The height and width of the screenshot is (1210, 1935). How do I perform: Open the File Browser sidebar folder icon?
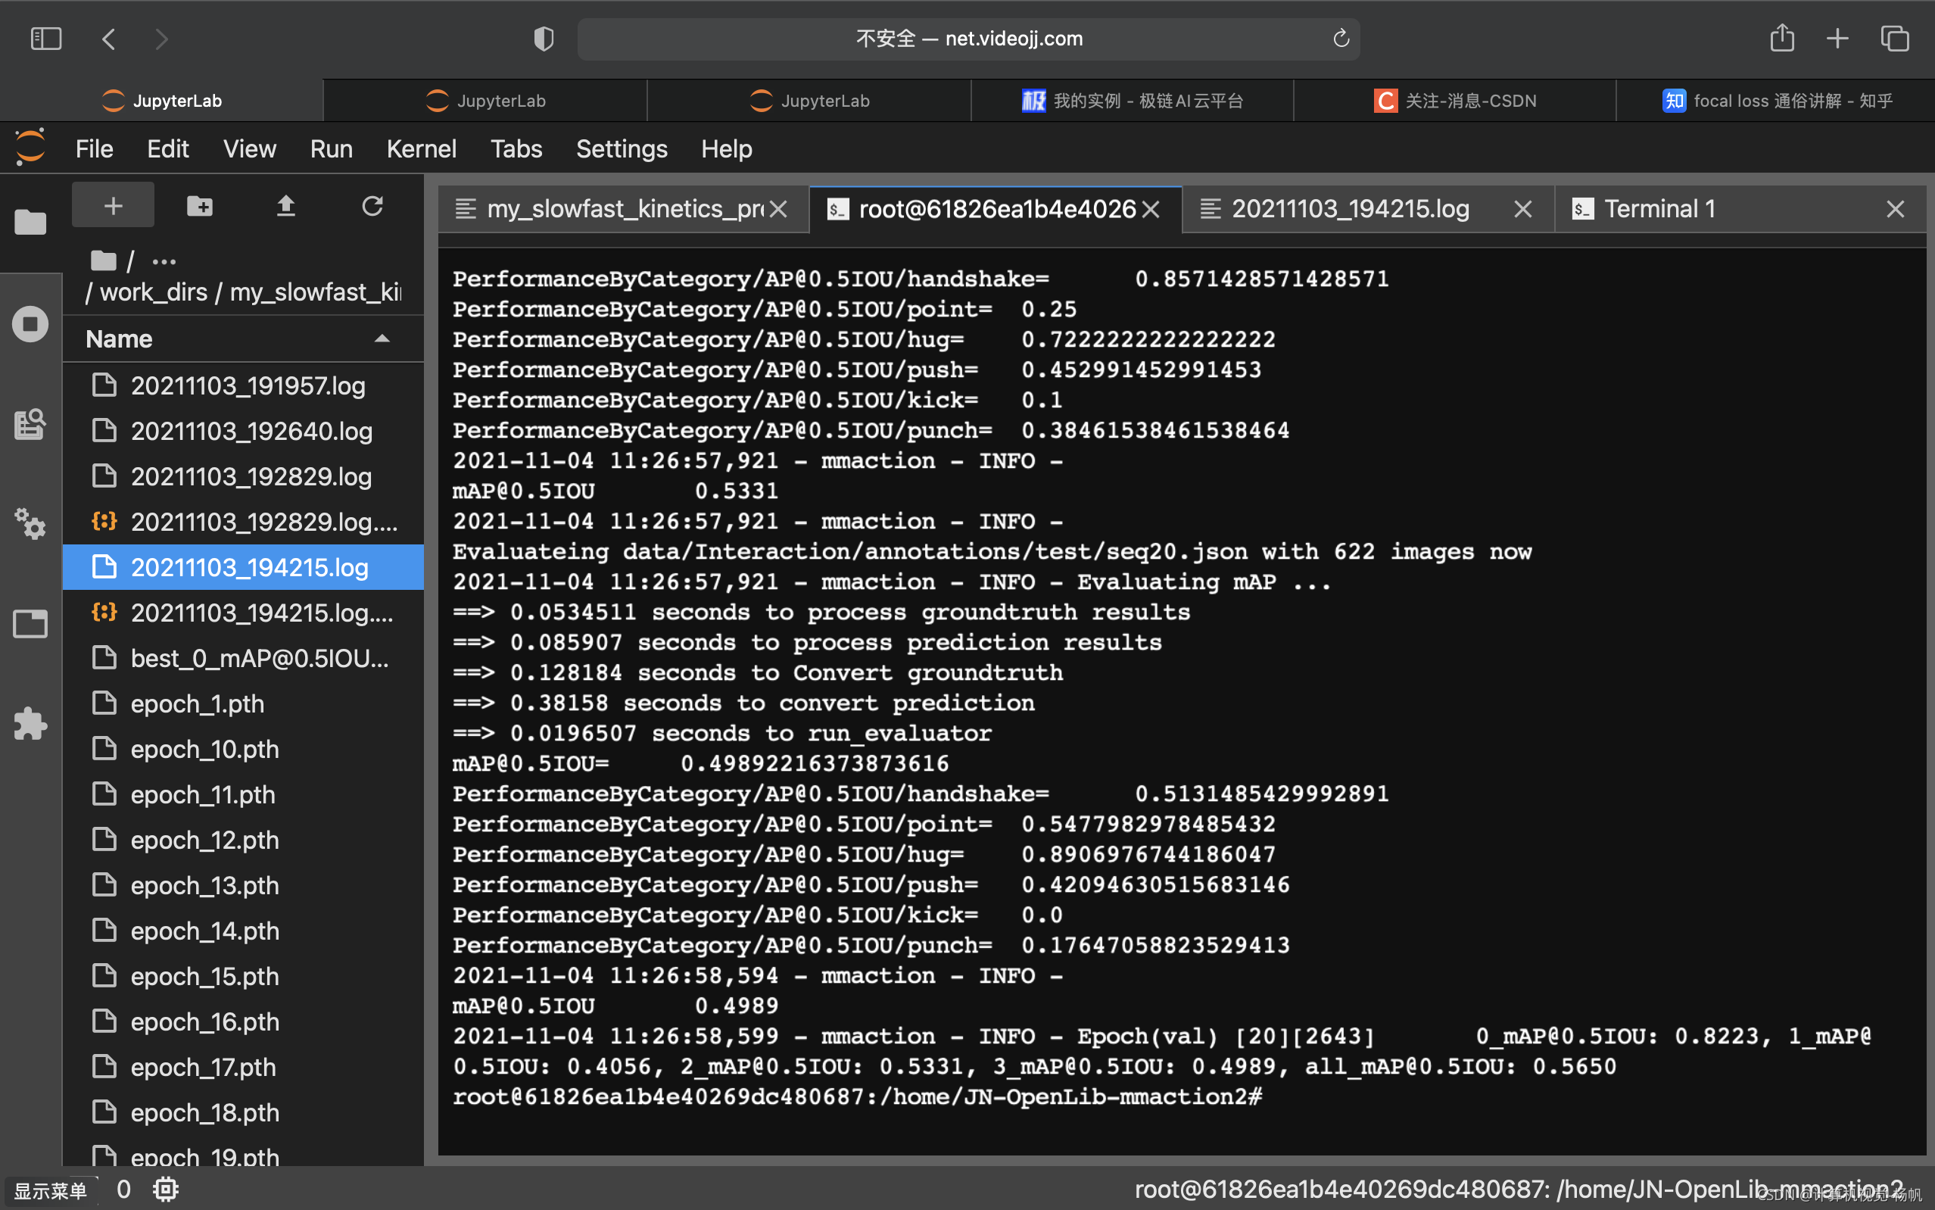tap(30, 222)
